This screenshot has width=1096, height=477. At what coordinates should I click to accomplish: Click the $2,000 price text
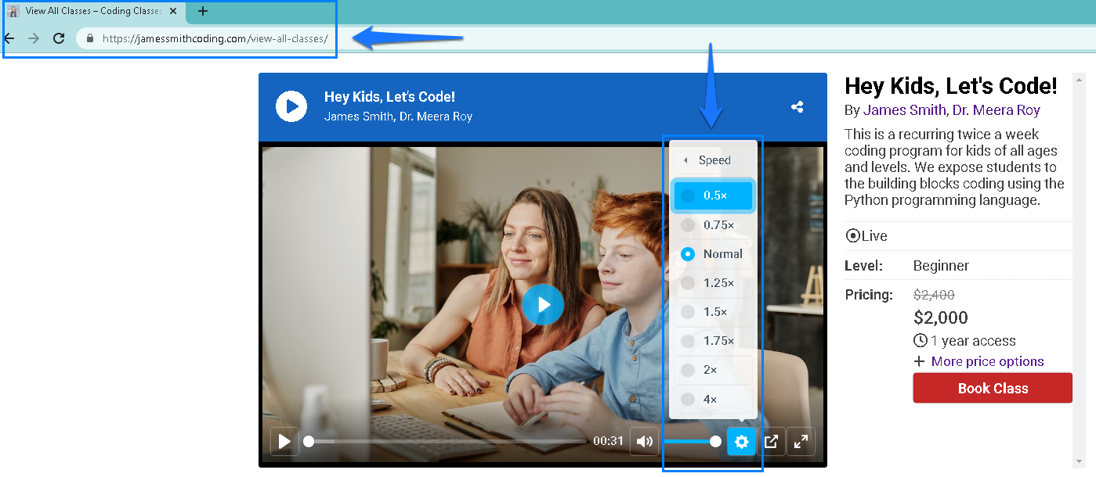click(x=941, y=317)
